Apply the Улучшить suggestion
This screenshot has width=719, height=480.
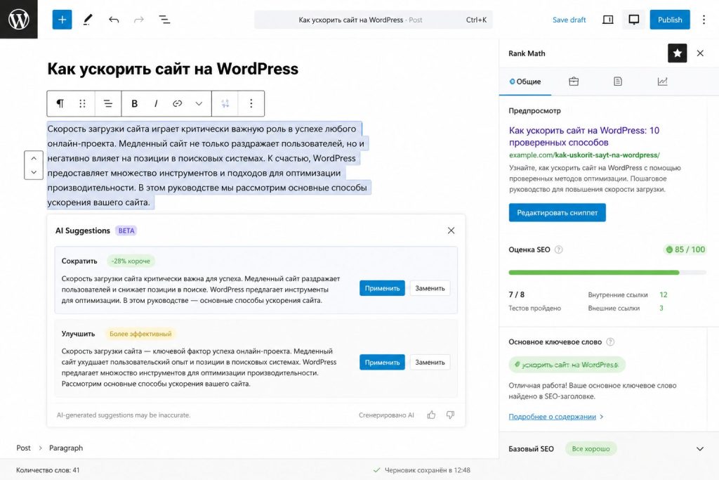pyautogui.click(x=382, y=362)
